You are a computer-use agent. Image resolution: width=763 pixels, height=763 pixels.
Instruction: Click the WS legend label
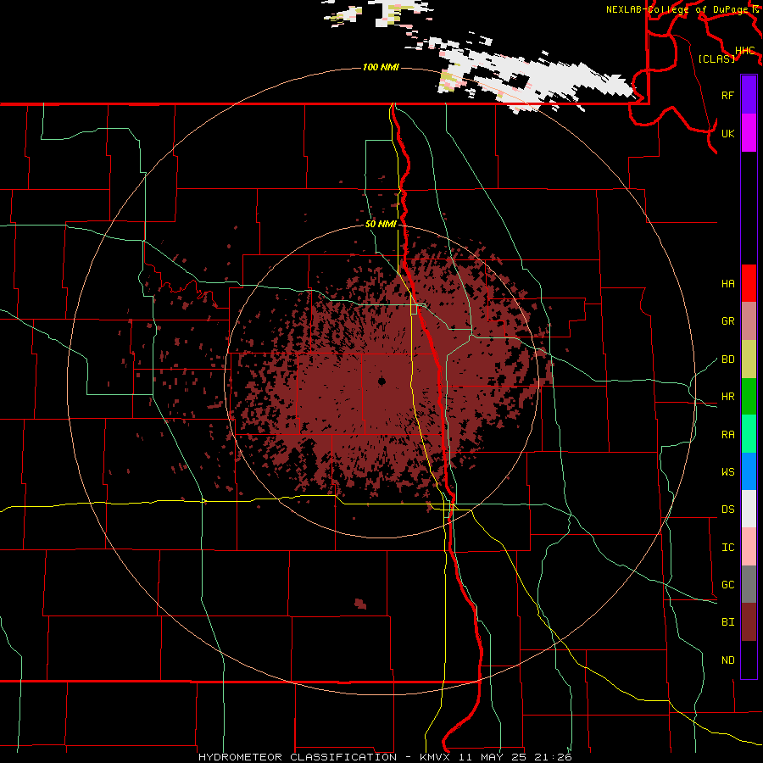point(727,471)
